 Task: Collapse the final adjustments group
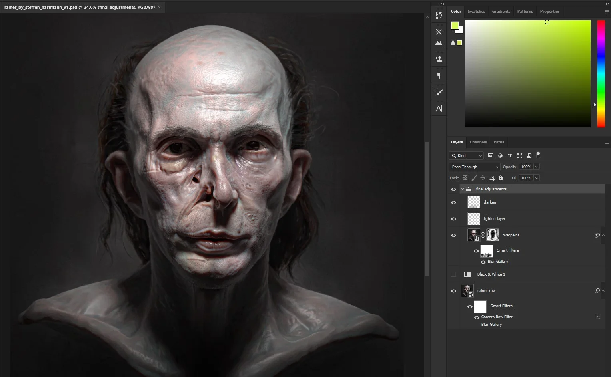click(x=462, y=189)
